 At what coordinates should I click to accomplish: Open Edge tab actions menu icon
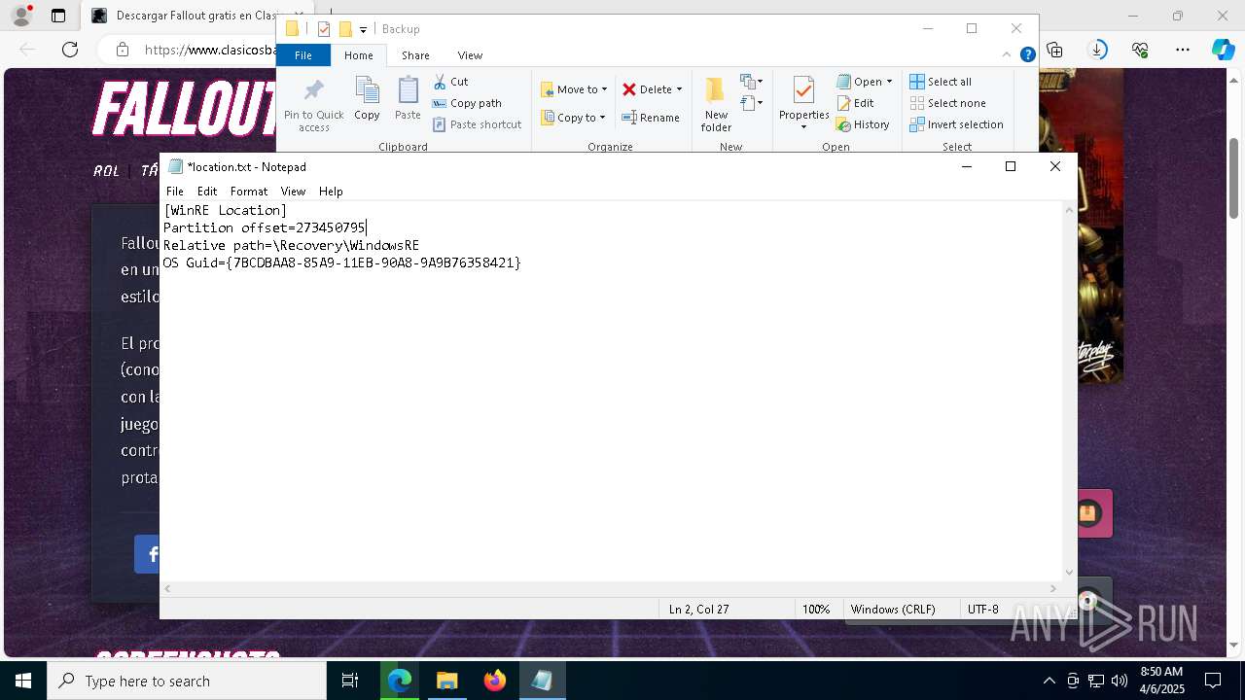tap(58, 16)
